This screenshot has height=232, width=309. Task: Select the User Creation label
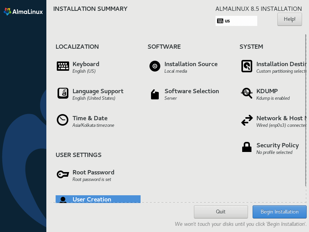92,200
